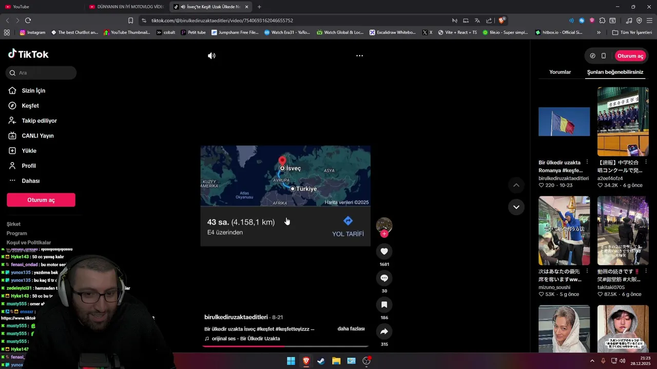This screenshot has width=657, height=369.
Task: Expand the 'Program' footer section
Action: pos(17,233)
